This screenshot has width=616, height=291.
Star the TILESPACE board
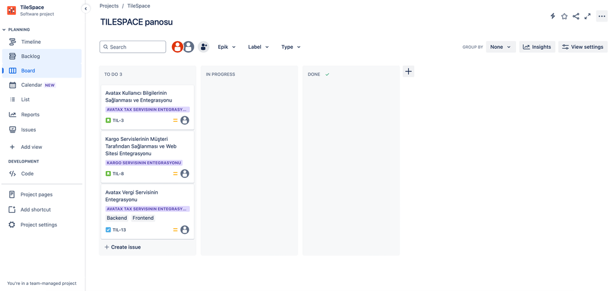click(x=564, y=16)
